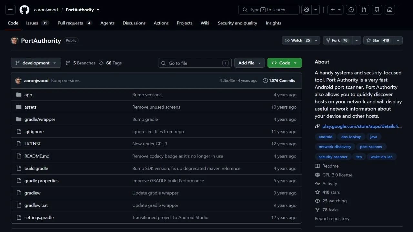Click the assets folder icon
Screen dimensions: 413x232
(x=19, y=107)
